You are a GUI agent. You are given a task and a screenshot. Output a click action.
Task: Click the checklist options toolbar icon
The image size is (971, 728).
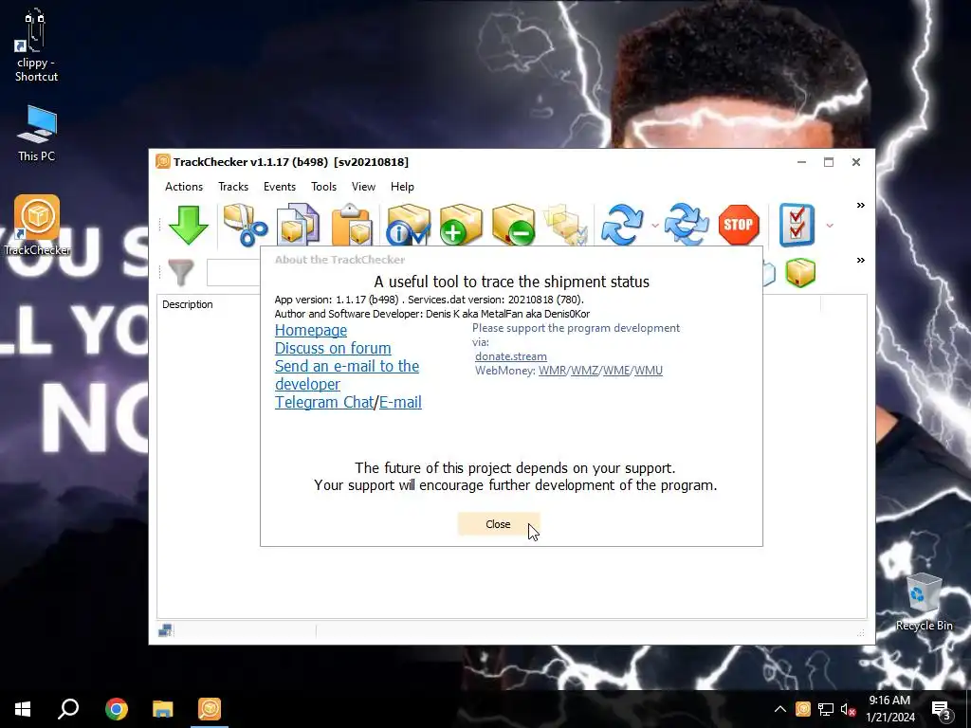click(797, 225)
